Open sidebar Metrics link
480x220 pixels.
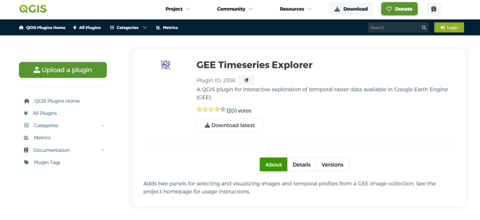pyautogui.click(x=42, y=138)
